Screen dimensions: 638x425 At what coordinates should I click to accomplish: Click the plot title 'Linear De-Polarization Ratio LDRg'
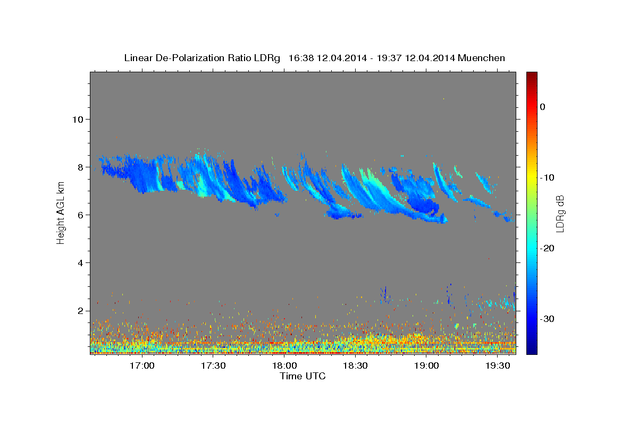coord(202,58)
